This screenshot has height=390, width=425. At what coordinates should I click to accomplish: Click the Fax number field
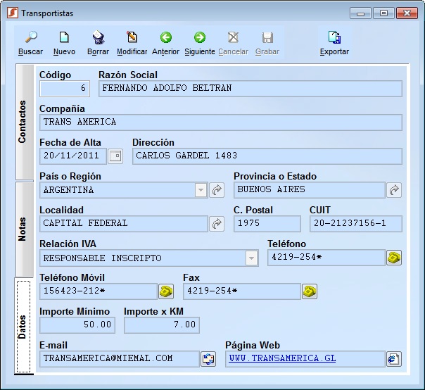(x=242, y=291)
